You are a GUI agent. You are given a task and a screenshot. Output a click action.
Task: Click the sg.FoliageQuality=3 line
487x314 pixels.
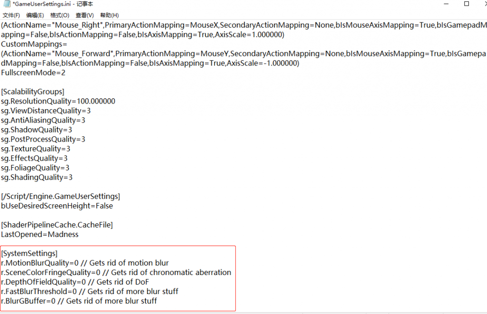tap(35, 168)
